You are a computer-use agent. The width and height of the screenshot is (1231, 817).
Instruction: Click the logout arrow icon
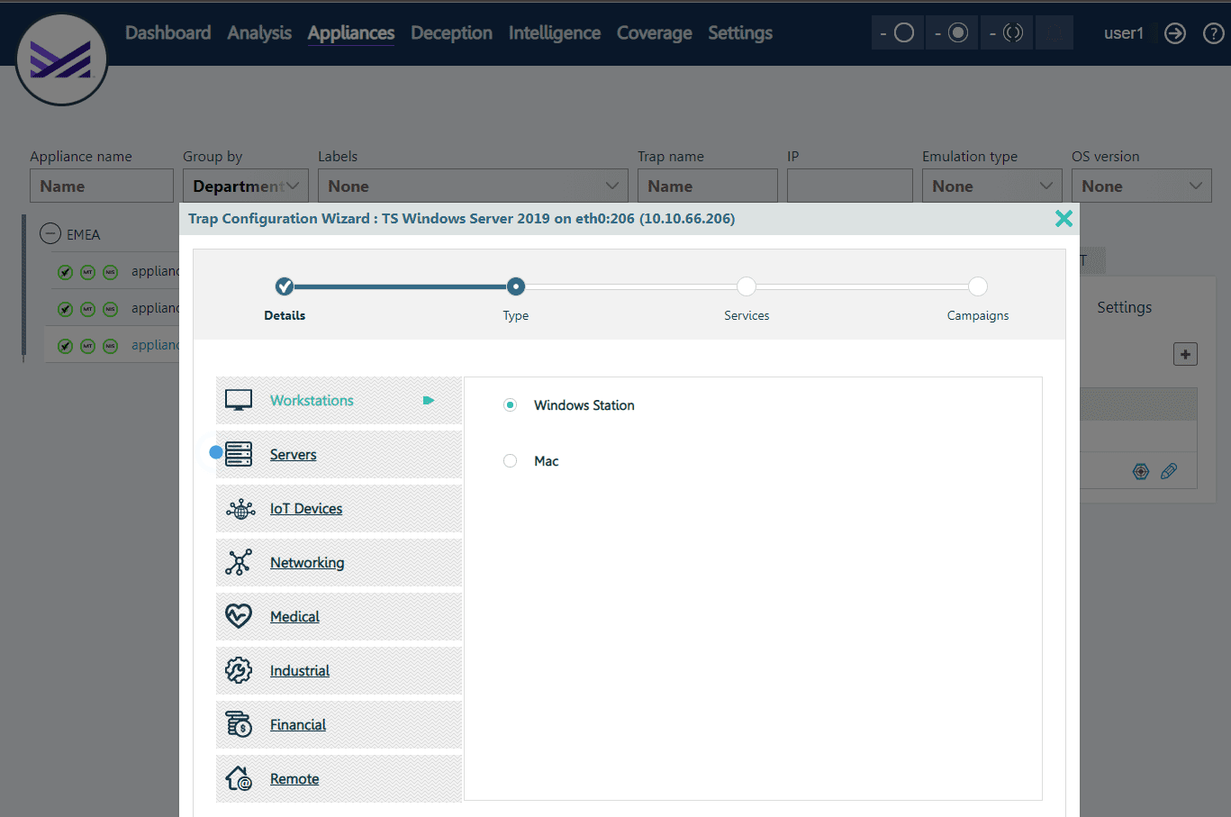coord(1175,33)
